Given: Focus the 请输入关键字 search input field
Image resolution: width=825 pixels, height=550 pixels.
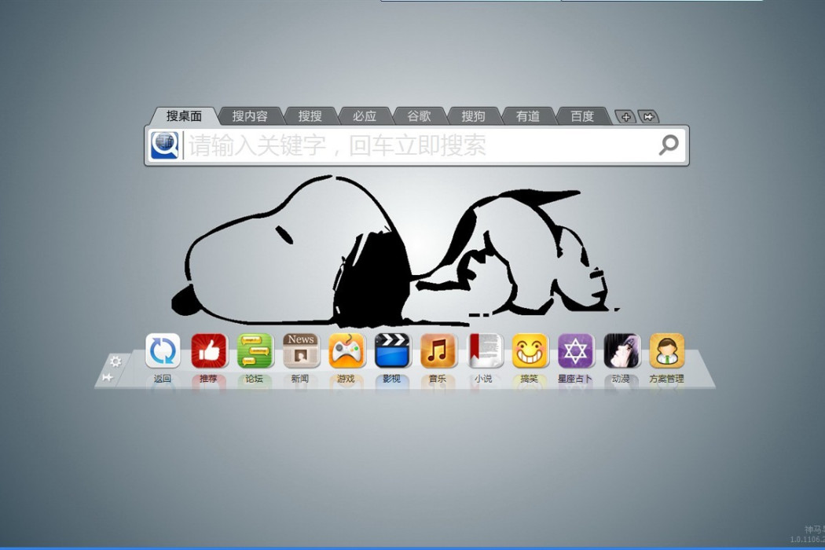Looking at the screenshot, I should click(418, 145).
